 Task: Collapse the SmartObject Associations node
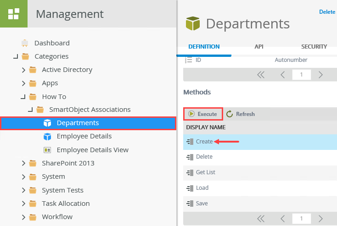(30, 110)
